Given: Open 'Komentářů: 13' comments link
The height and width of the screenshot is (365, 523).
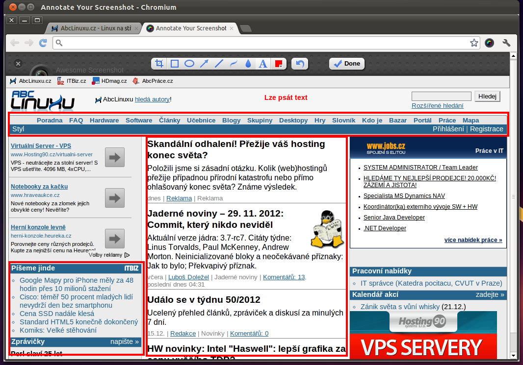Looking at the screenshot, I should [284, 277].
